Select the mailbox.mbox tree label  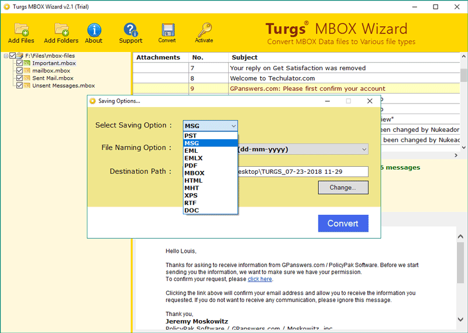(x=51, y=70)
